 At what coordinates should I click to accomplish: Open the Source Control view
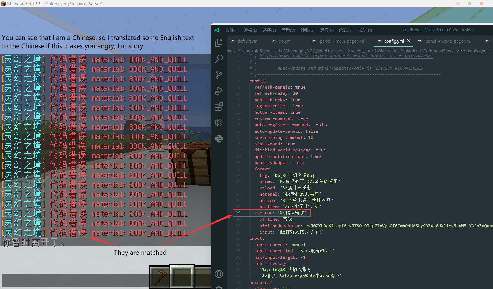coord(219,75)
